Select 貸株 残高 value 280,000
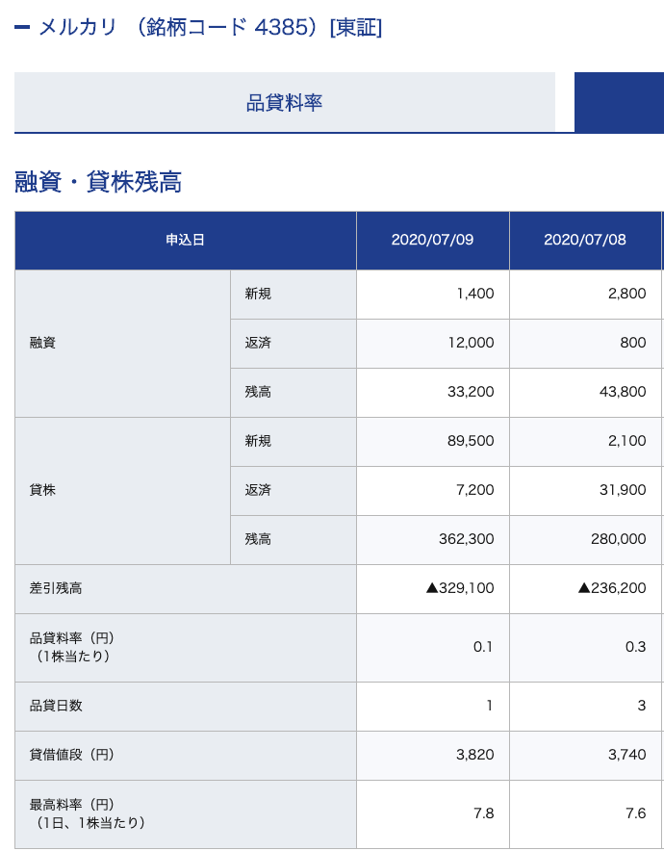This screenshot has height=851, width=664. click(619, 539)
